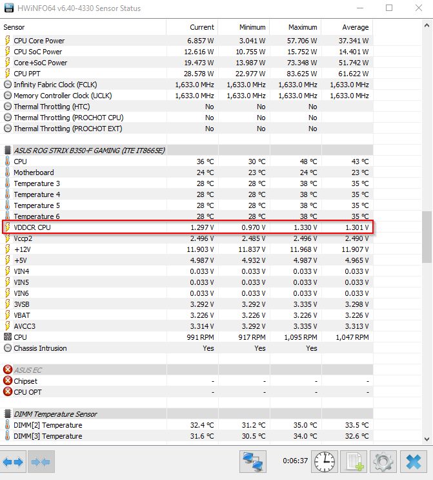This screenshot has width=433, height=480.
Task: Select Thermal Throttling (PROCHOT EXT) row
Action: pyautogui.click(x=186, y=129)
